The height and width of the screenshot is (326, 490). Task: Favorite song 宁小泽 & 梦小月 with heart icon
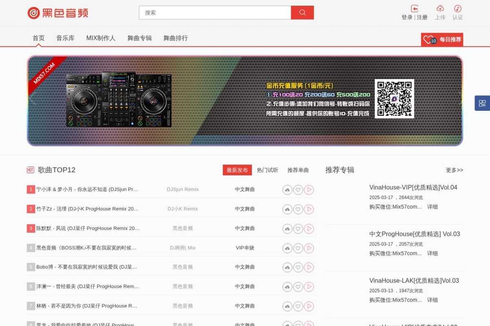[x=298, y=190]
